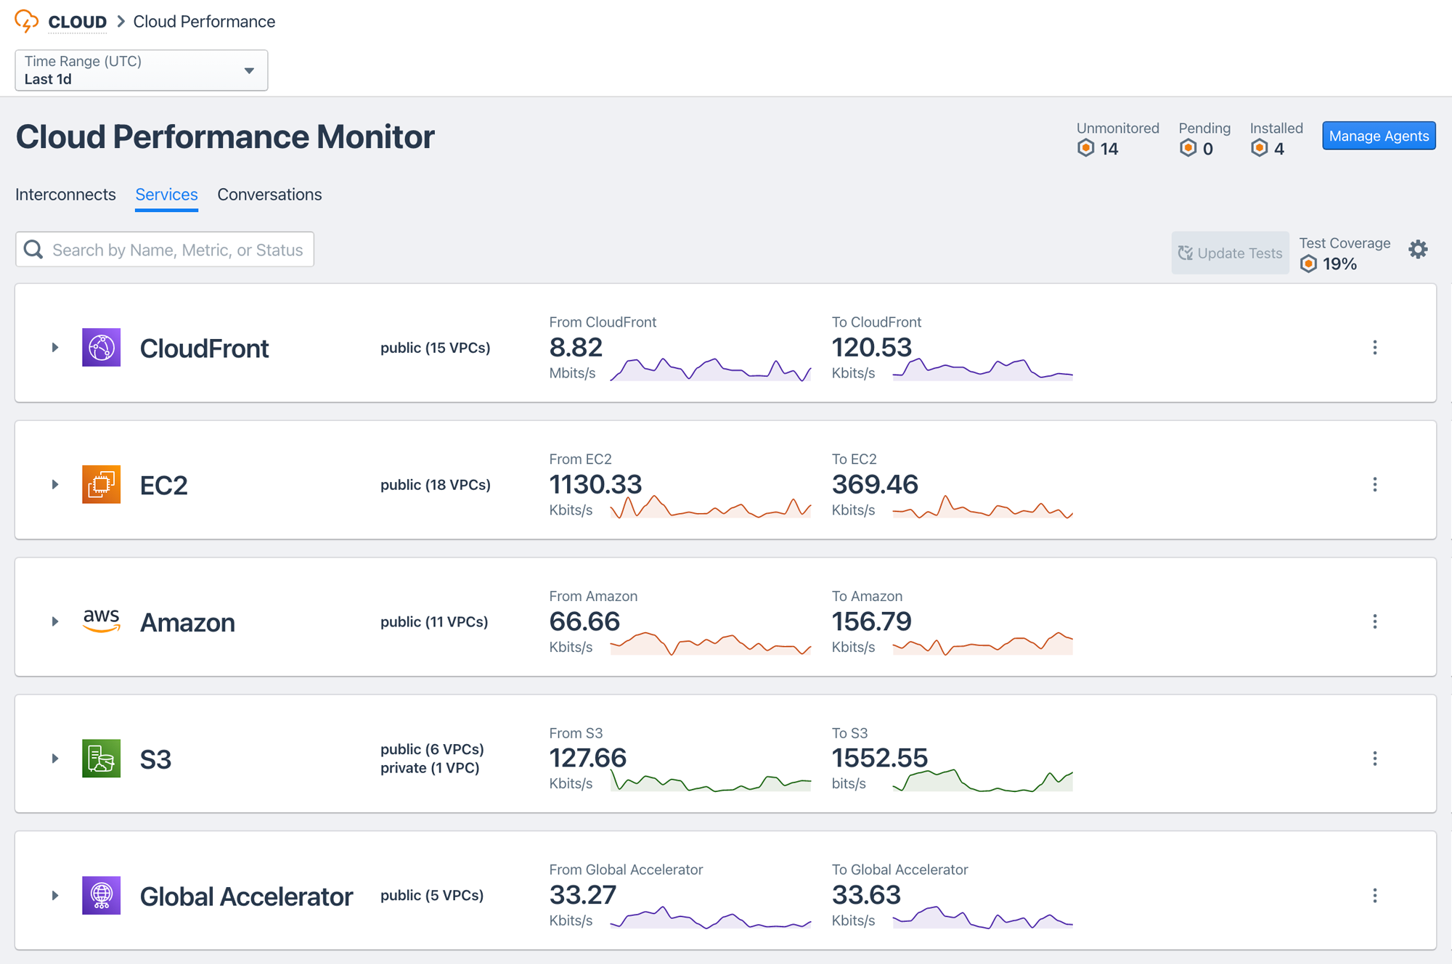Click the Unmonitored agents hexagon icon

[1085, 148]
